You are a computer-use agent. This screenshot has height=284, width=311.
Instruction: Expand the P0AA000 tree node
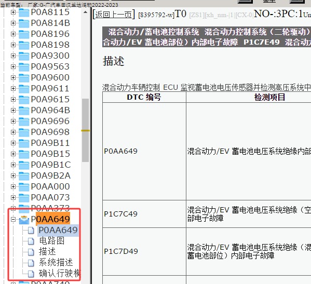pos(13,187)
